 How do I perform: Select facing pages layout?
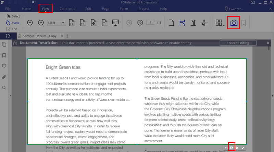[193, 23]
